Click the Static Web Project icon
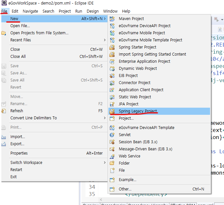The width and height of the screenshot is (224, 205). (x=112, y=97)
